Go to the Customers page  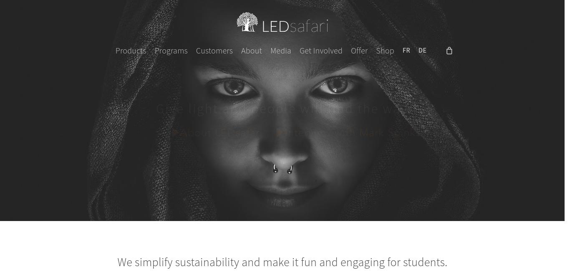tap(214, 51)
